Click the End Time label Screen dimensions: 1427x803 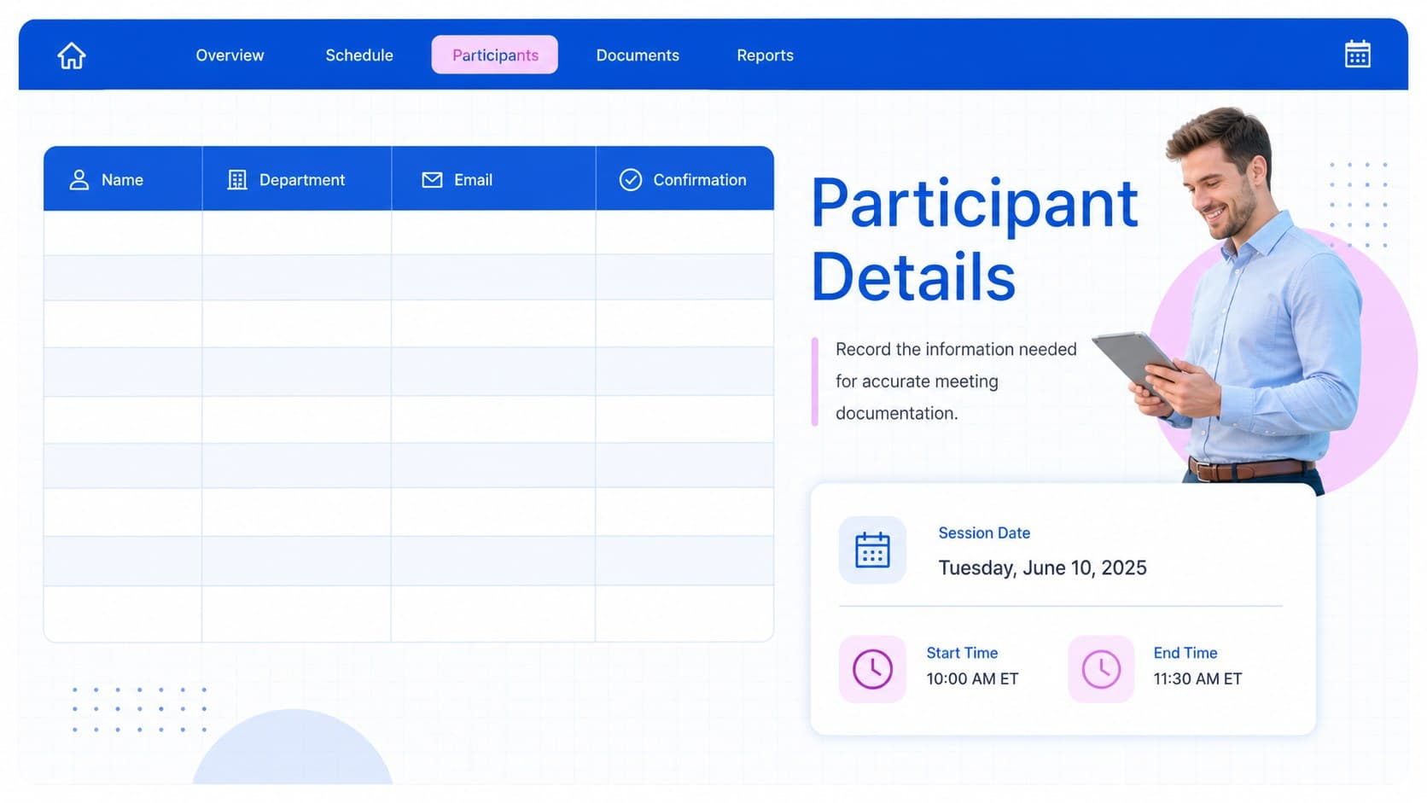click(x=1185, y=653)
